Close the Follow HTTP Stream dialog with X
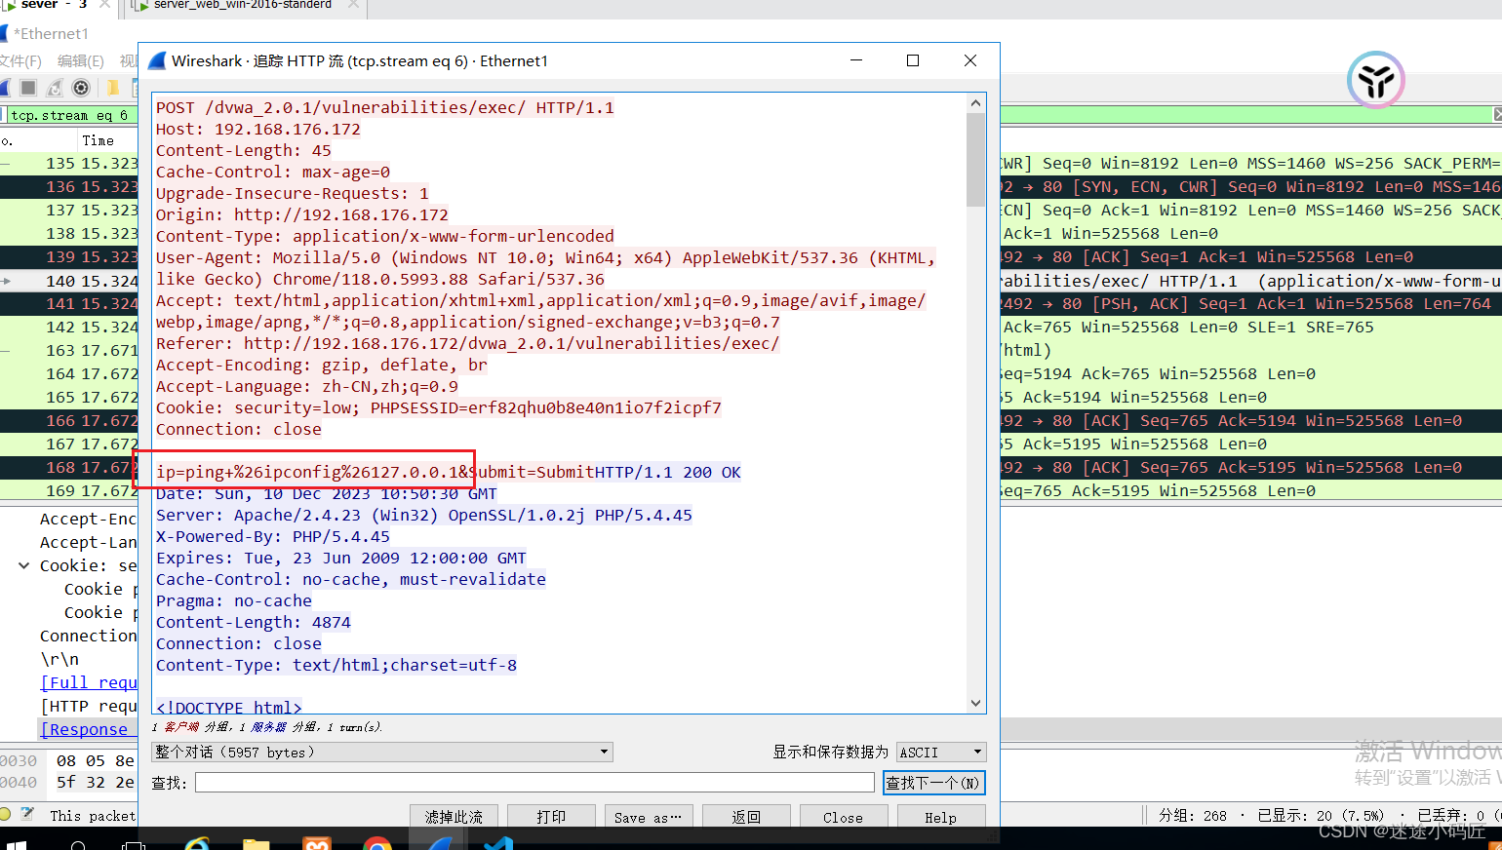1502x850 pixels. click(x=970, y=60)
